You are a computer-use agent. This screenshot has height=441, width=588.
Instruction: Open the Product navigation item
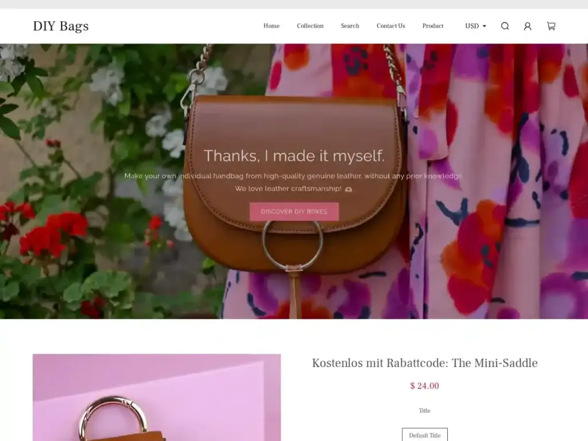(x=433, y=26)
